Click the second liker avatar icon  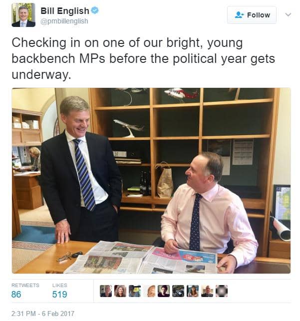point(120,291)
